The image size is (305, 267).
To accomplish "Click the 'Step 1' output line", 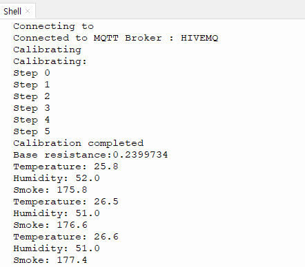I will (32, 85).
